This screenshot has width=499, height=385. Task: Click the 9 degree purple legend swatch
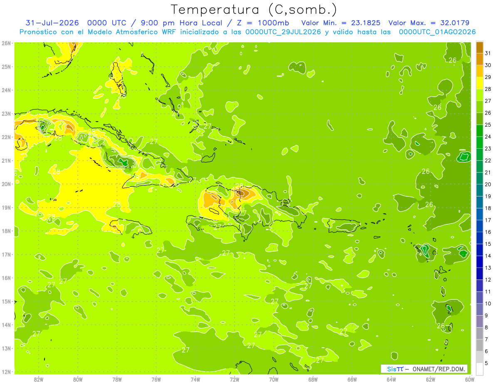(479, 309)
